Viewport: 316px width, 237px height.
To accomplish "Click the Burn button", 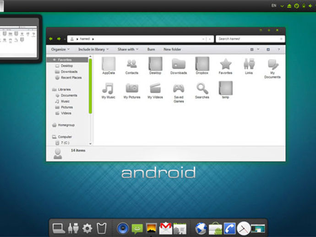I will [x=151, y=49].
